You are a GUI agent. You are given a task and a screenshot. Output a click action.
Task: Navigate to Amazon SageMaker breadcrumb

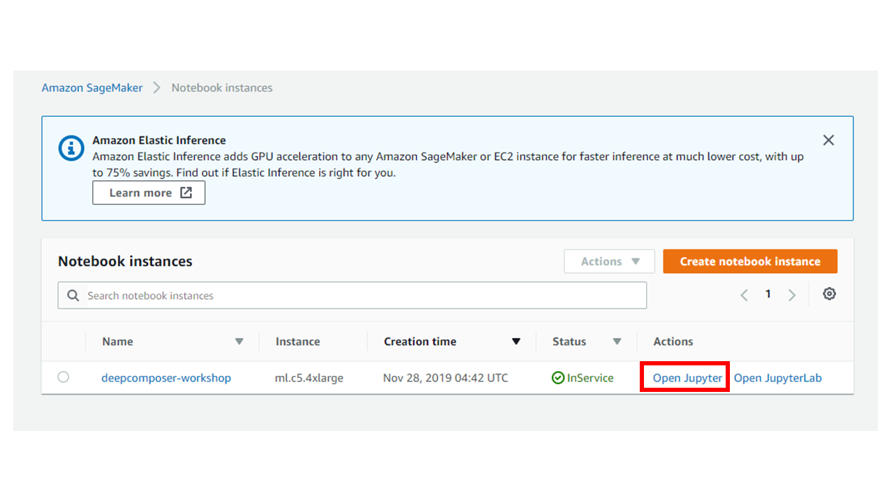[92, 88]
